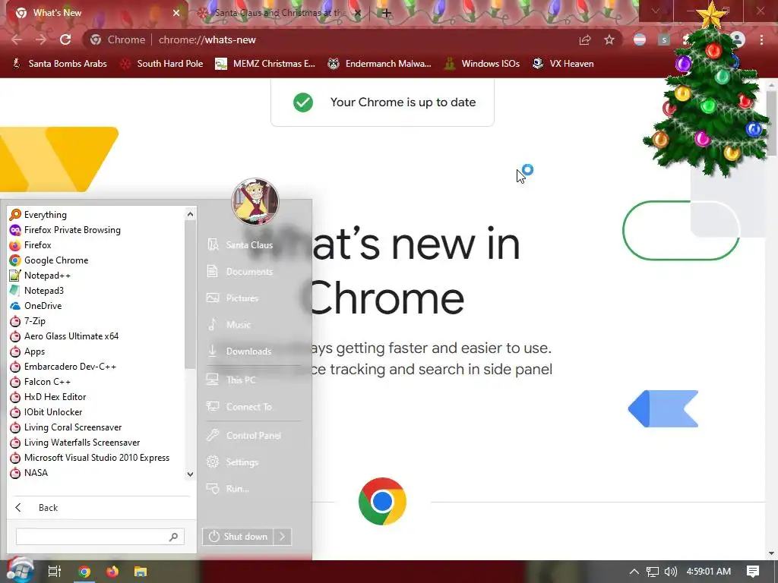Open the MEMZ Christmas bookmark
778x583 pixels.
pyautogui.click(x=265, y=64)
